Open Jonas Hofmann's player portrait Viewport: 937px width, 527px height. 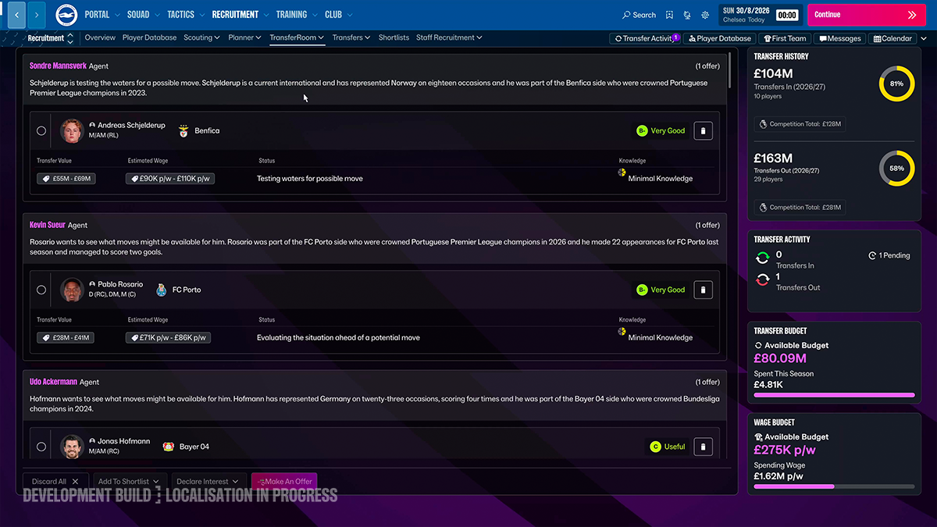pos(72,447)
